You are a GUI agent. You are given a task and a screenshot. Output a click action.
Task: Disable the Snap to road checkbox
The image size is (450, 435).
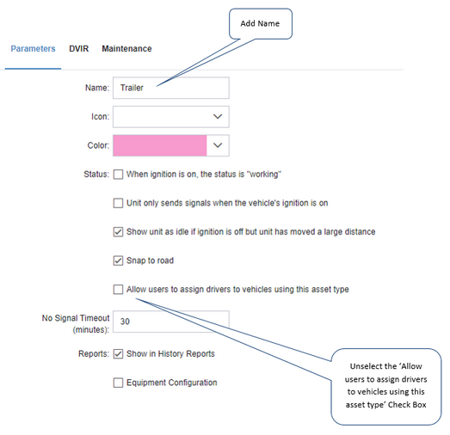(118, 260)
